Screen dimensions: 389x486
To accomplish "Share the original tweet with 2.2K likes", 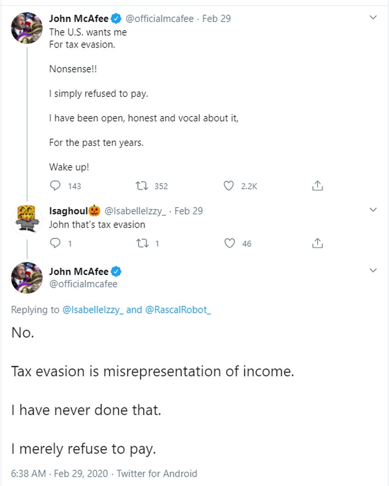I will (318, 186).
